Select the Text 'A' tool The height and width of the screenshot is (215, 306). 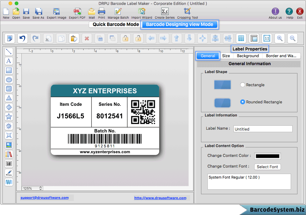click(x=9, y=61)
